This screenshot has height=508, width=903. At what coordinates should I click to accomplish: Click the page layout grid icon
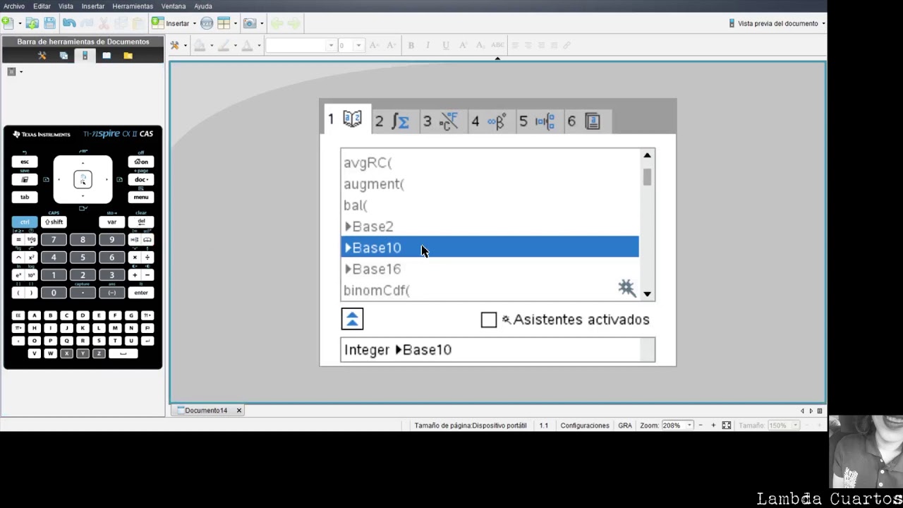tap(224, 23)
